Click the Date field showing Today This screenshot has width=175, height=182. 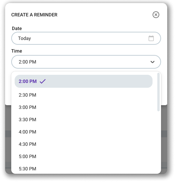point(86,38)
